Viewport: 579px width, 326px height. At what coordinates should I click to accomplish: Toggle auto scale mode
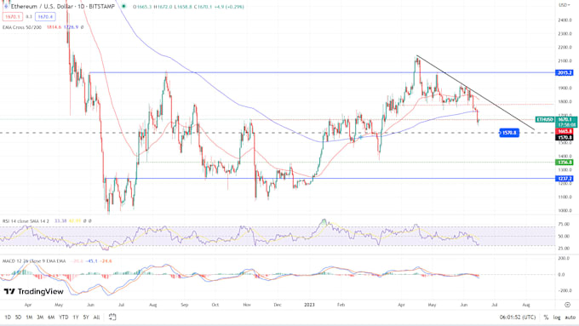click(570, 317)
